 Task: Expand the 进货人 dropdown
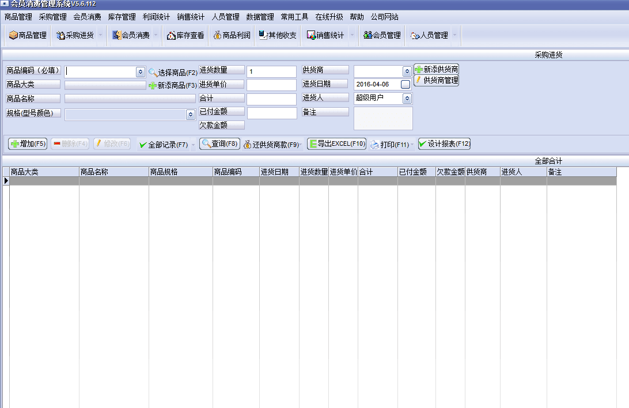[407, 99]
